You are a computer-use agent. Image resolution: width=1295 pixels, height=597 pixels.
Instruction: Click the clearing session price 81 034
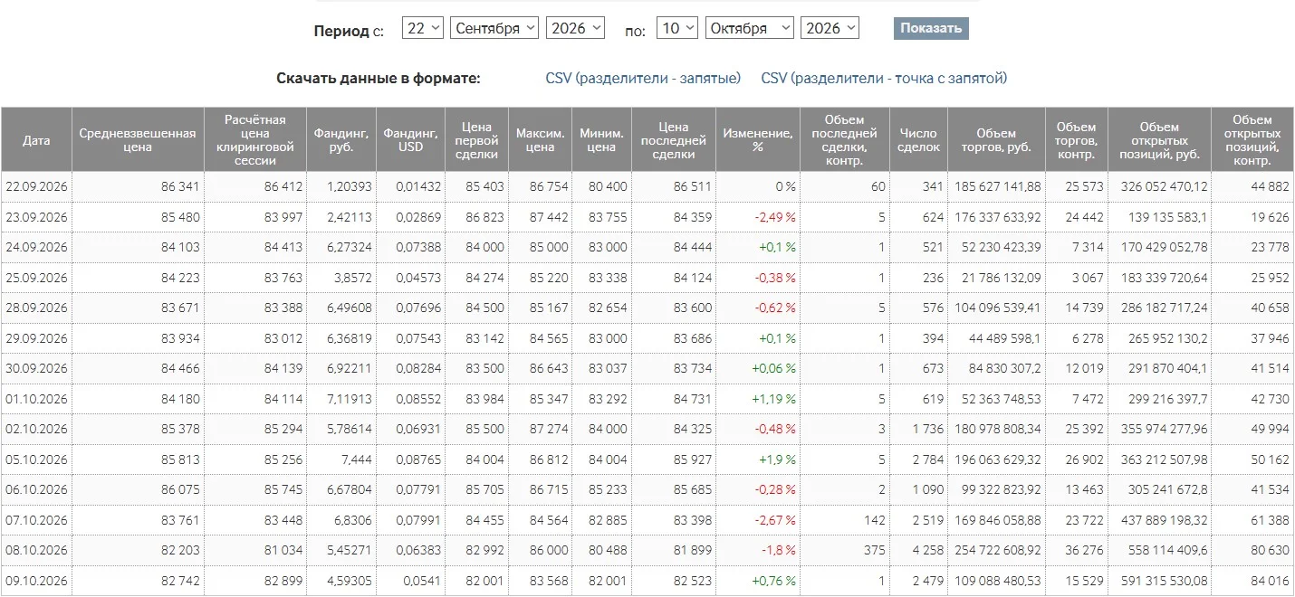[x=283, y=550]
